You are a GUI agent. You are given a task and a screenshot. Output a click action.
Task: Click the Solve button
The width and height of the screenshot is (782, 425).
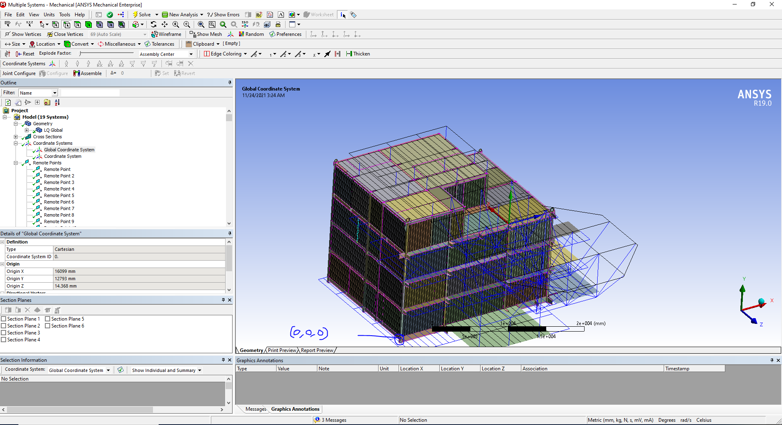[142, 15]
